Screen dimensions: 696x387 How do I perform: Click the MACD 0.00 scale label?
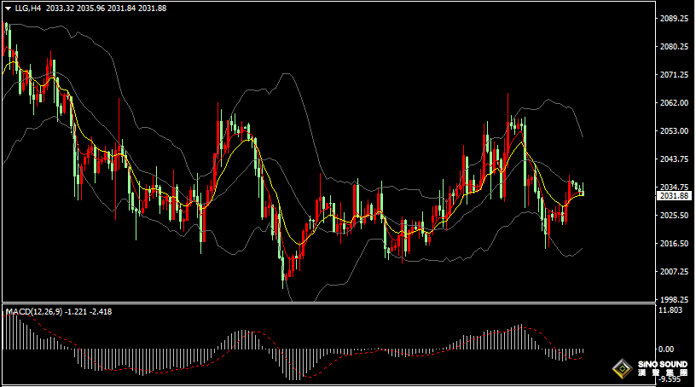point(668,349)
